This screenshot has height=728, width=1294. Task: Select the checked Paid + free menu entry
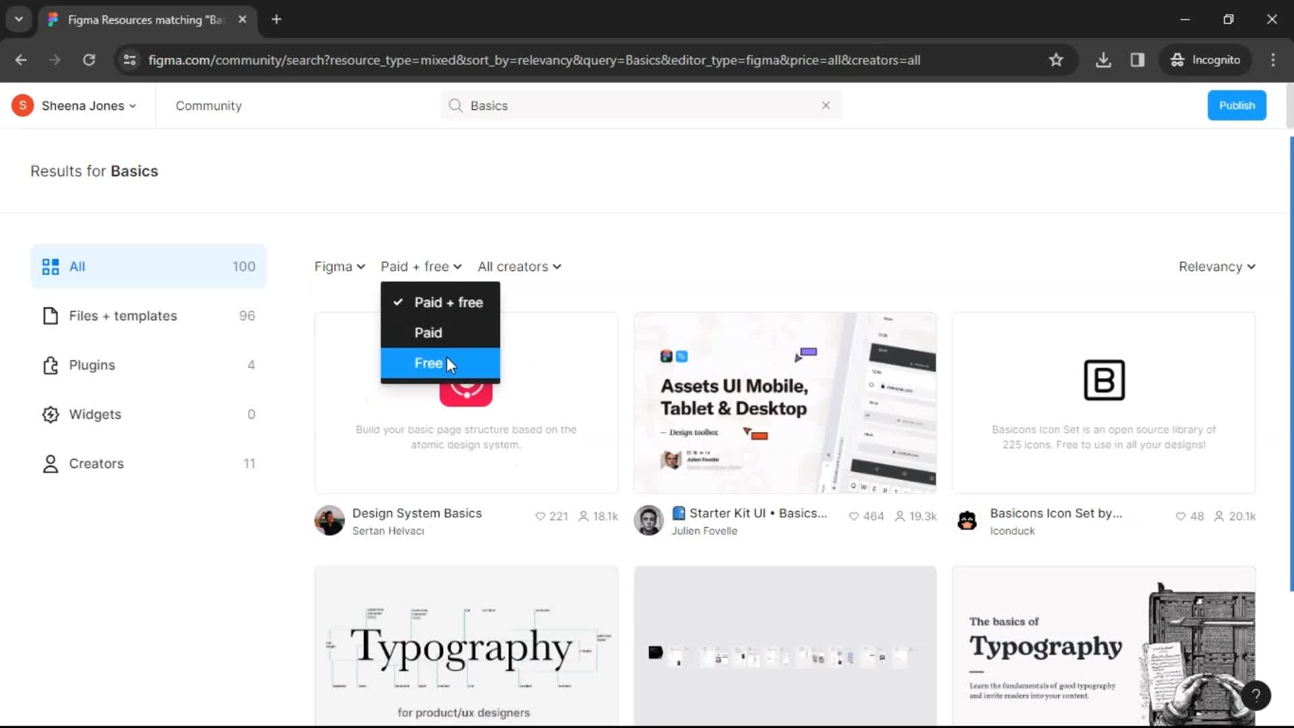(440, 303)
